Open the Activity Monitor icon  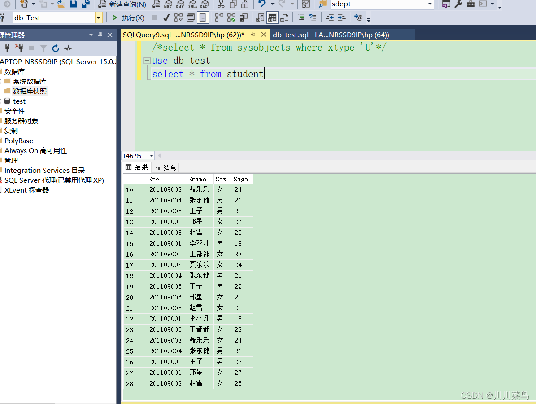pos(306,4)
